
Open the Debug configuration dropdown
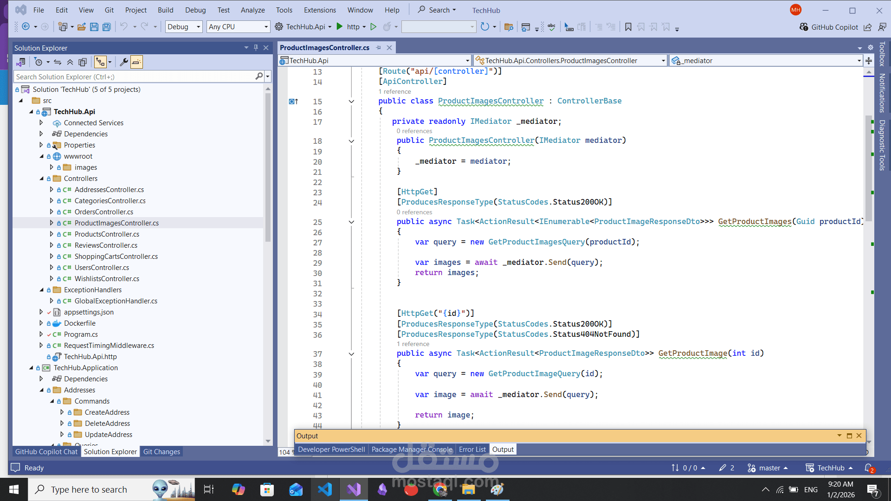(198, 27)
